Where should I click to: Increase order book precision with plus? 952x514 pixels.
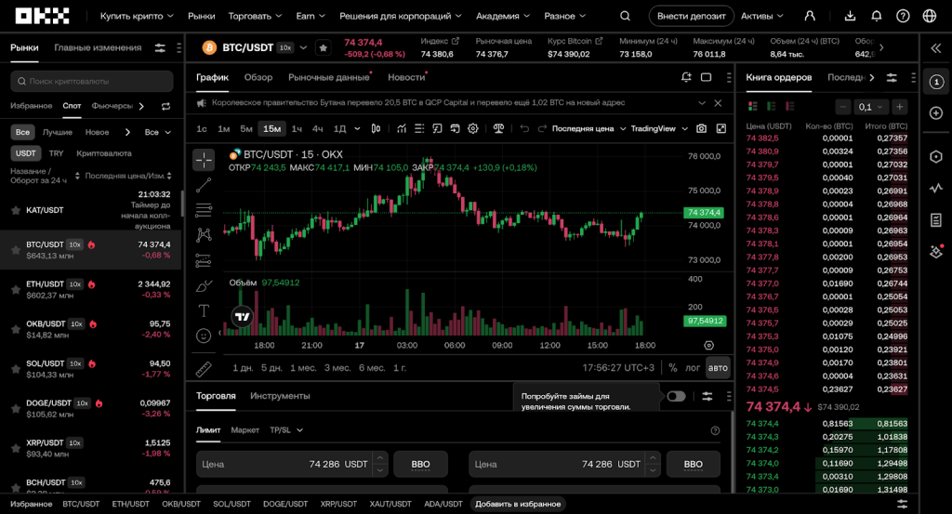point(900,107)
